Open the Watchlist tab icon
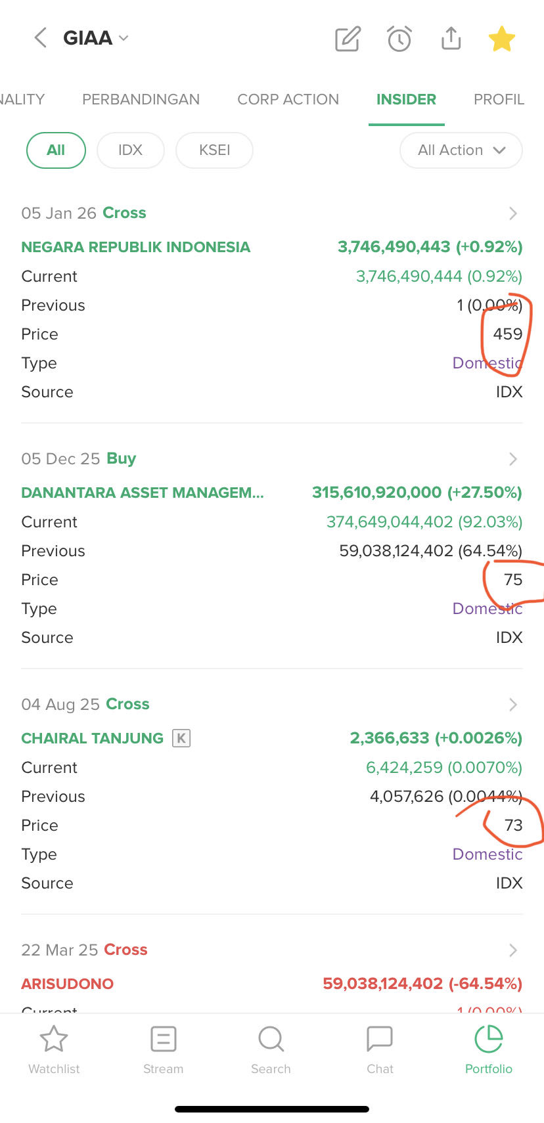Screen dimensions: 544x1123 [x=54, y=1040]
